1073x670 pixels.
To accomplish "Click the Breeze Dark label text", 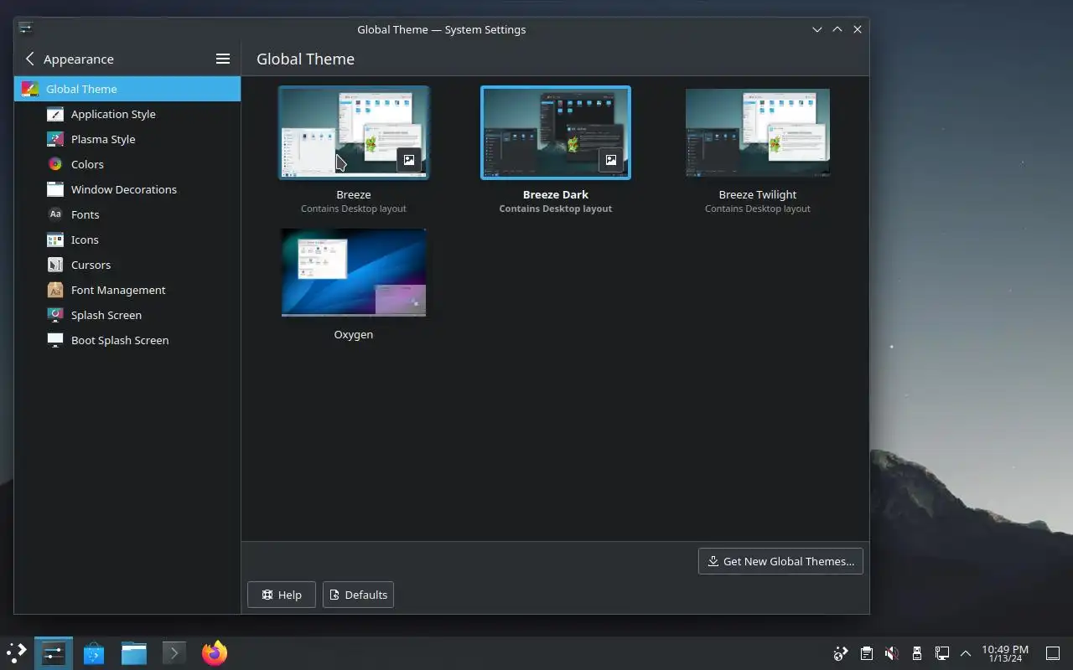I will 556,194.
